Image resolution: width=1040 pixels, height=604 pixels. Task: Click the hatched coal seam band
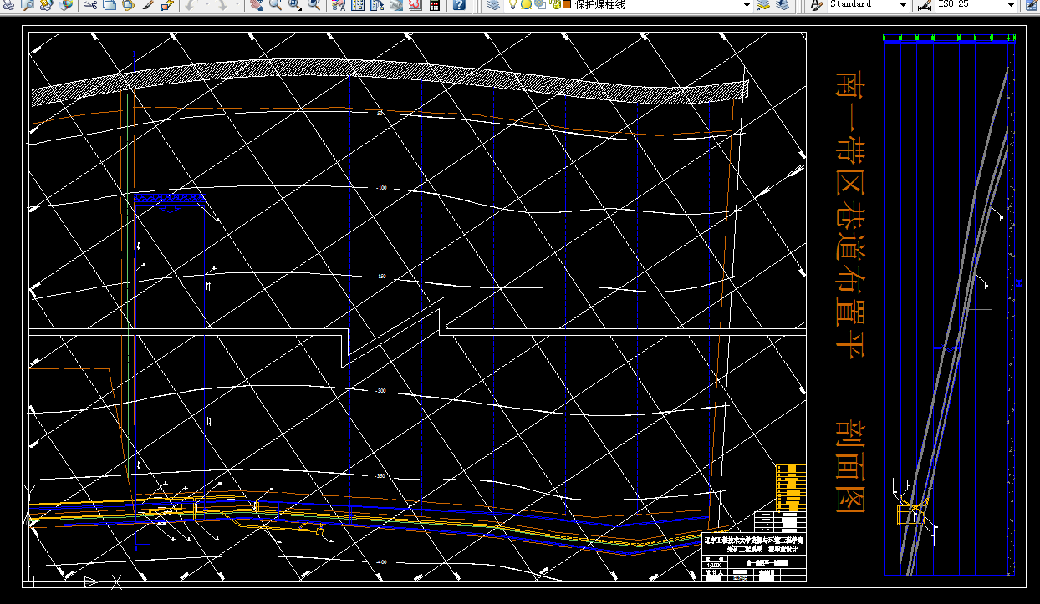(x=389, y=78)
